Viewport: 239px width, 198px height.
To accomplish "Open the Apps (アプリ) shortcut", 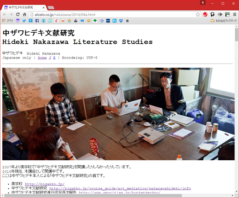I will click(8, 21).
